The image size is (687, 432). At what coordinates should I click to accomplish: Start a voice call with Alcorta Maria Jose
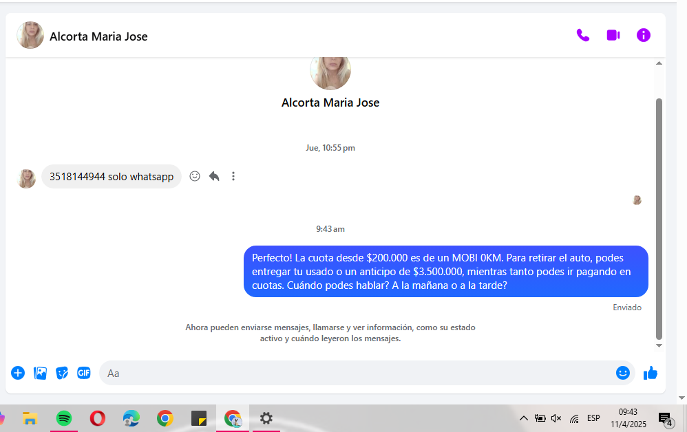582,35
